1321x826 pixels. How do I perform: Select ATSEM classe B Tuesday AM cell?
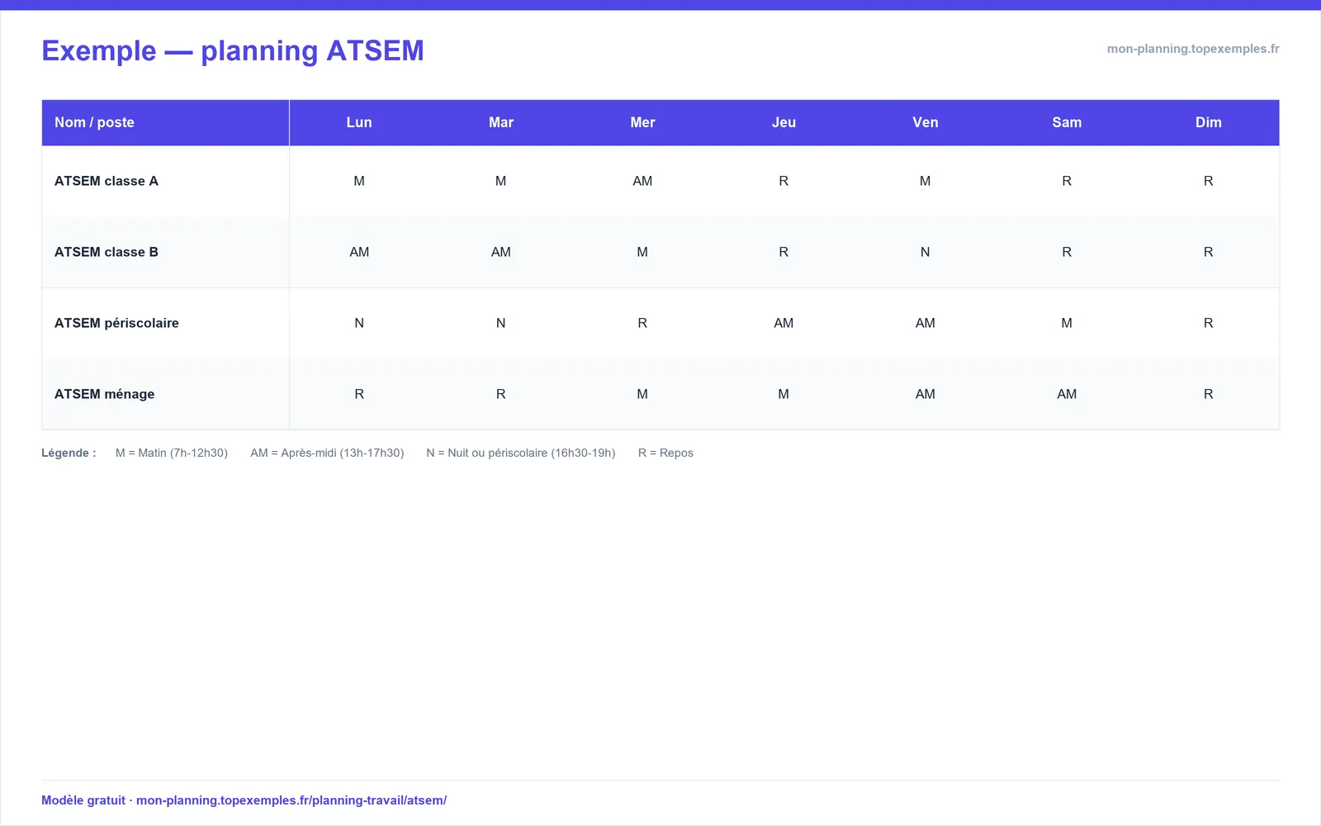tap(501, 252)
